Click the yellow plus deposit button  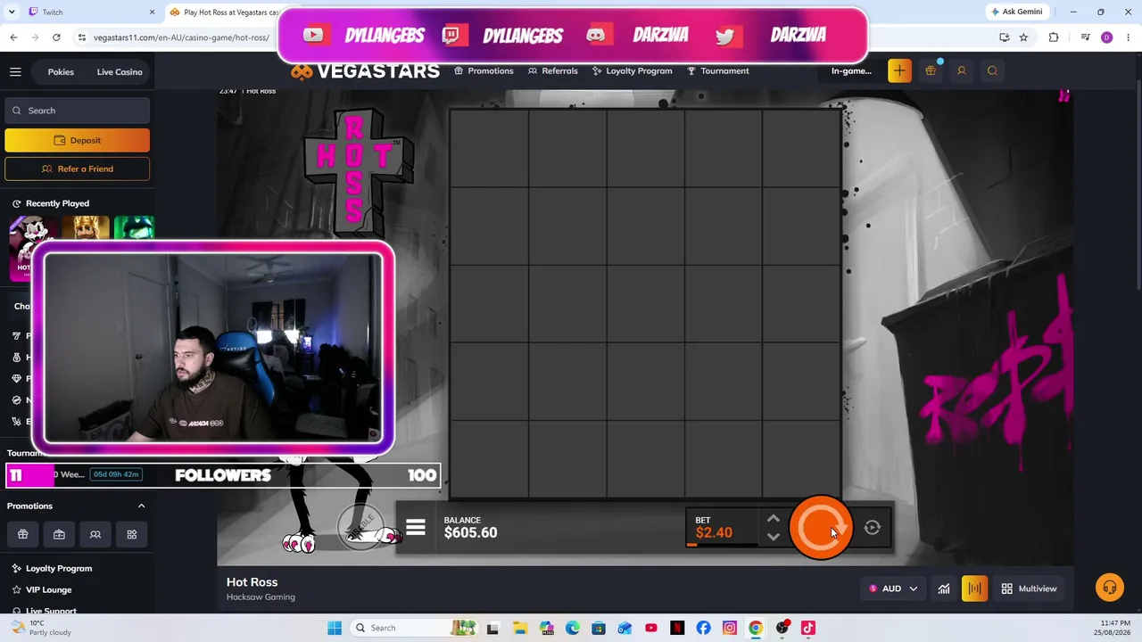899,71
